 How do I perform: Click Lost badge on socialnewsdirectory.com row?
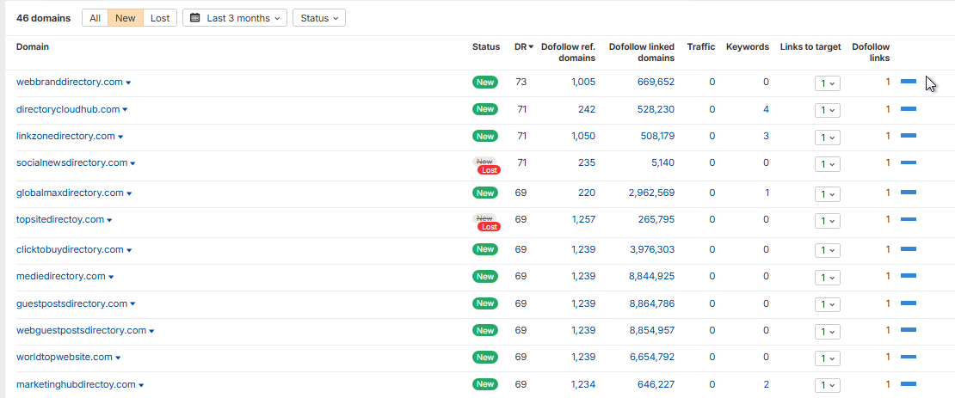(489, 170)
